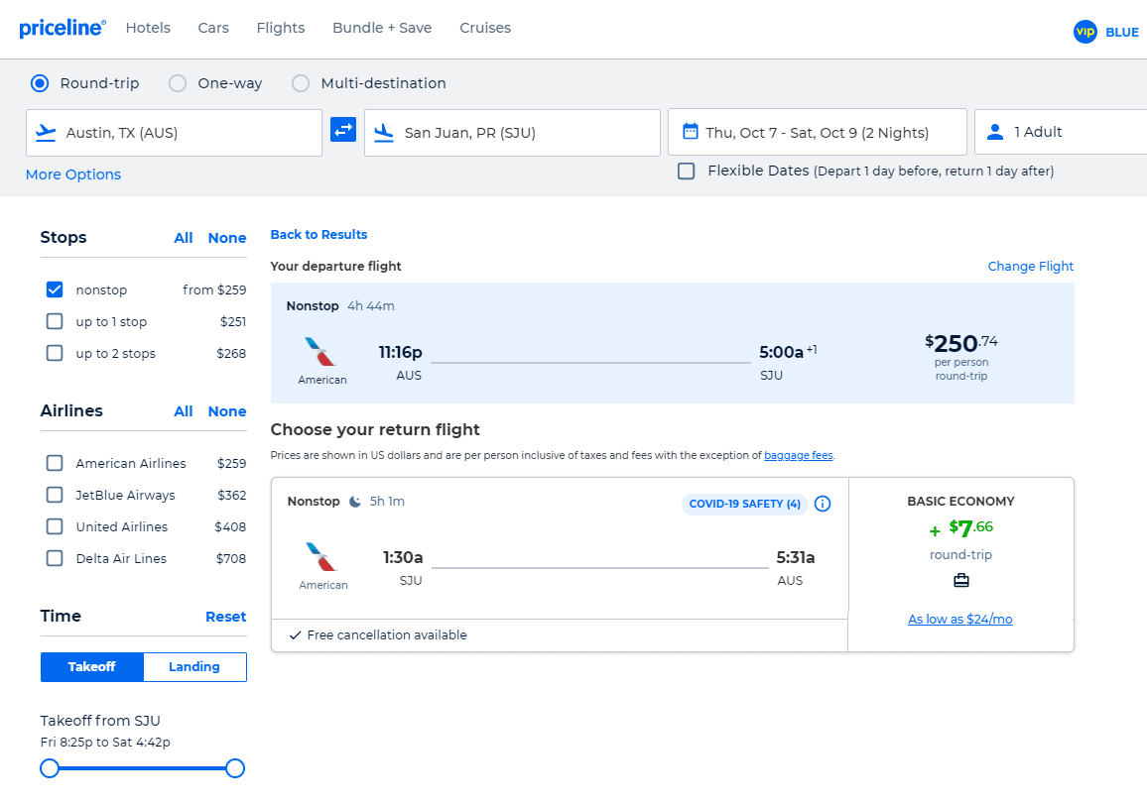Click the baggage icon under Basic Economy fare
1147x805 pixels.
960,580
